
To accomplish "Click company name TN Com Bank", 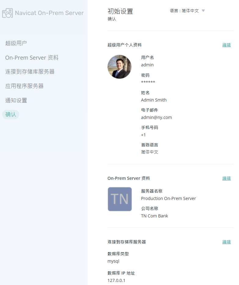I will (x=154, y=216).
